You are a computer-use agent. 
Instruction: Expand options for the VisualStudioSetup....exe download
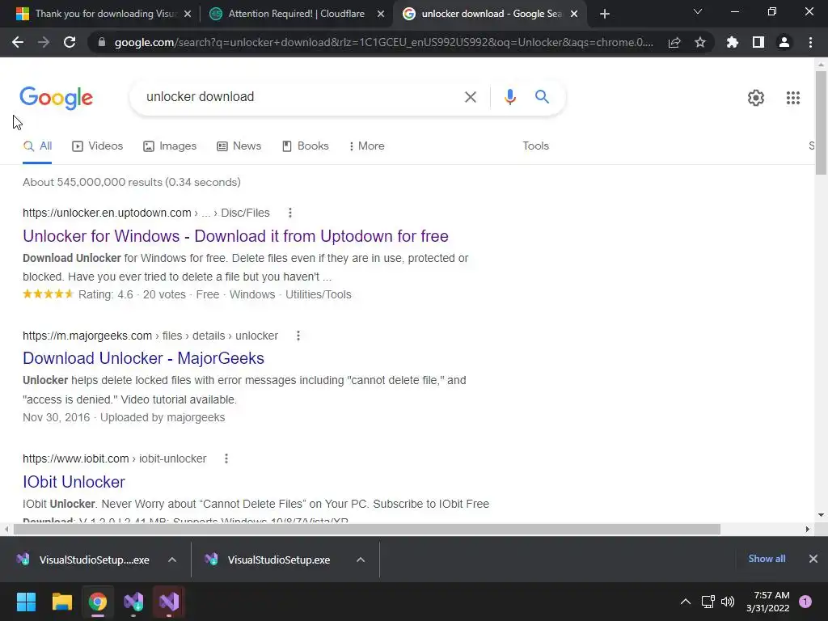pos(172,560)
